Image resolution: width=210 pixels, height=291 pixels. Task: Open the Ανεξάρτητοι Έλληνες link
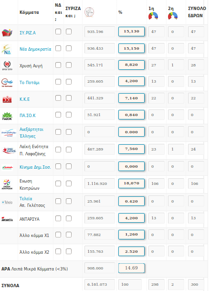coord(31,133)
